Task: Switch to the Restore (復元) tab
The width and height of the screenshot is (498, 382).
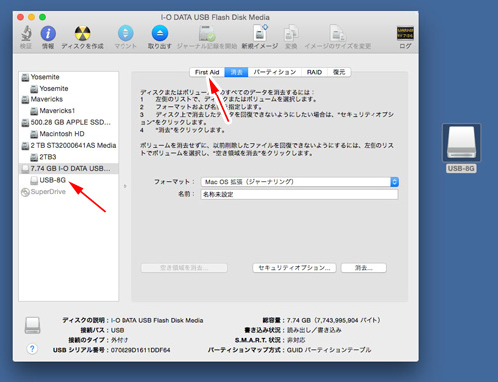Action: click(339, 72)
